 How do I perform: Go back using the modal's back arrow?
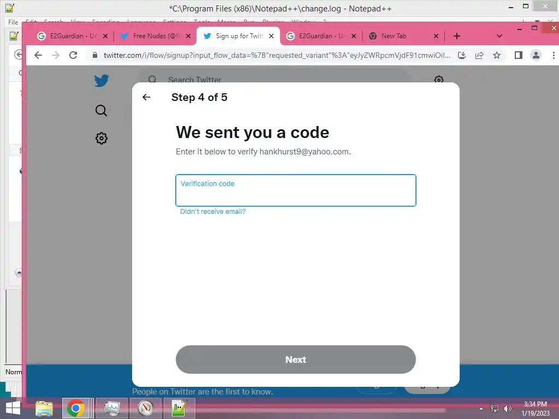(x=146, y=97)
